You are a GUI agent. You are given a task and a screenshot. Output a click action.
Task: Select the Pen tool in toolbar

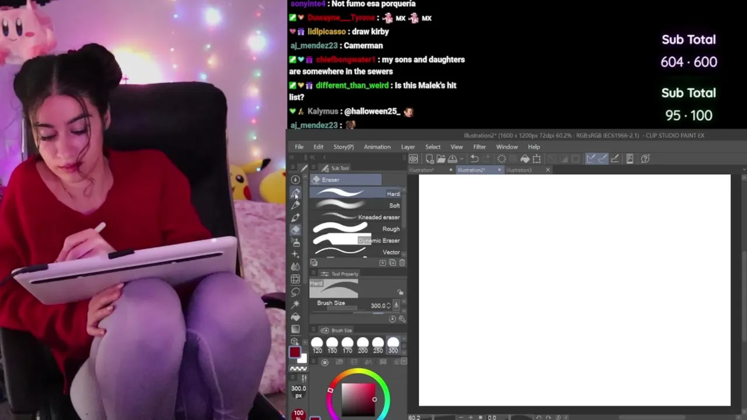[x=295, y=192]
